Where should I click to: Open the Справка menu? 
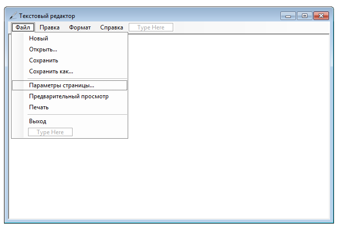point(112,27)
